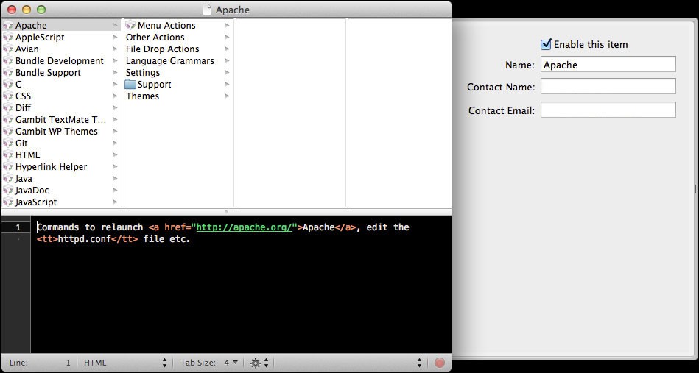
Task: Expand the Apache row arrow
Action: click(115, 26)
